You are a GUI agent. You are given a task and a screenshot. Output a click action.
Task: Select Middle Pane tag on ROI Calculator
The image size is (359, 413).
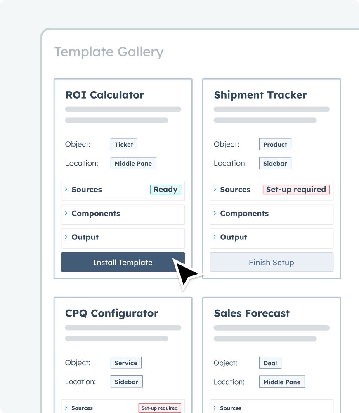[x=133, y=164]
